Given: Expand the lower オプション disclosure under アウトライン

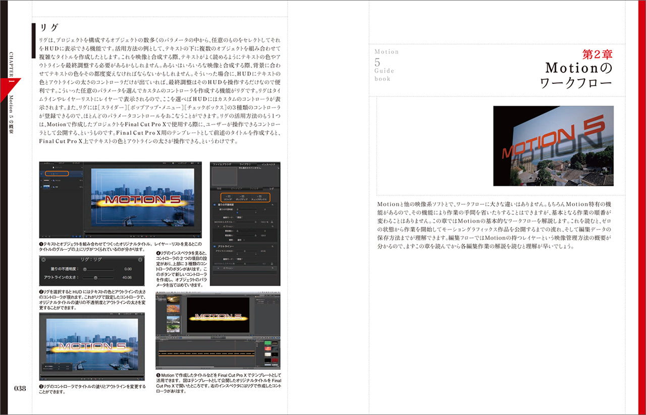Looking at the screenshot, I should click(219, 268).
